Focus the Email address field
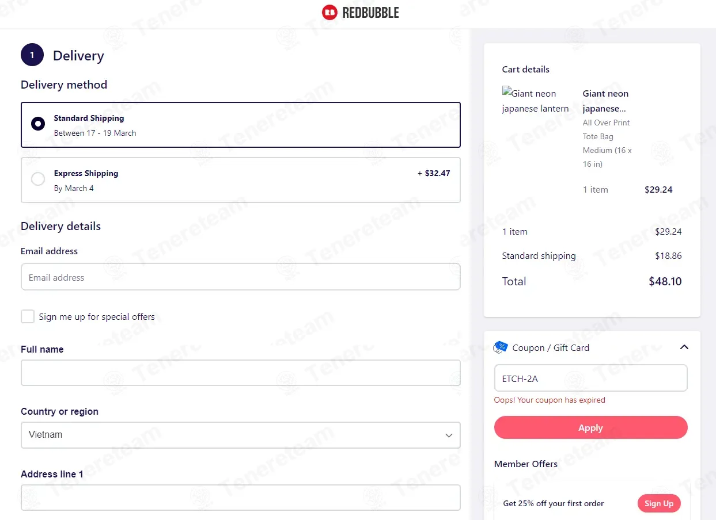This screenshot has height=520, width=716. 241,277
